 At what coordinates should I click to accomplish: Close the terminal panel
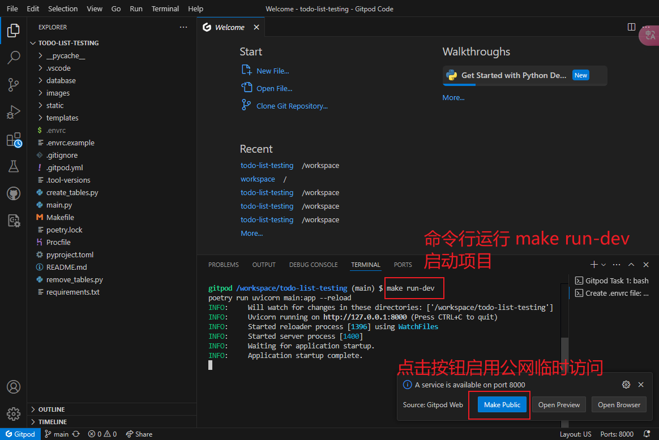646,265
